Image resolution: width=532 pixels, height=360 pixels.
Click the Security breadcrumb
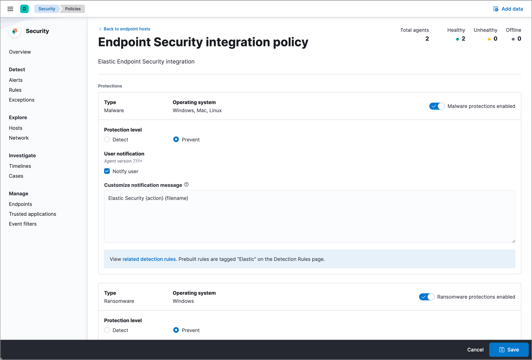click(47, 9)
